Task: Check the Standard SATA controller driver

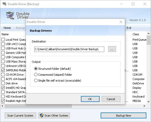Action: click(x=3, y=92)
